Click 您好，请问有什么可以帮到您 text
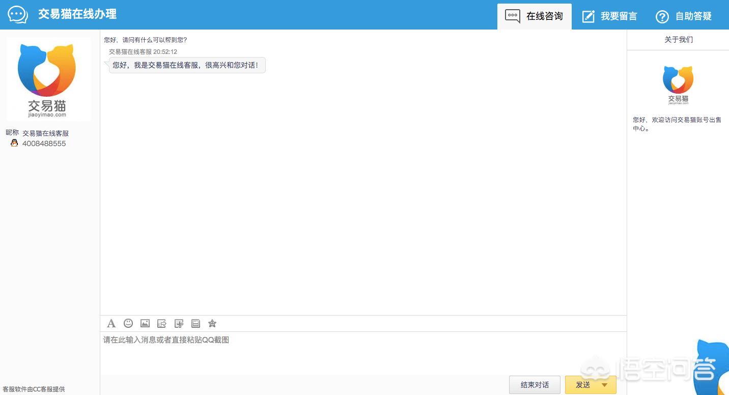The image size is (729, 395). tap(146, 40)
